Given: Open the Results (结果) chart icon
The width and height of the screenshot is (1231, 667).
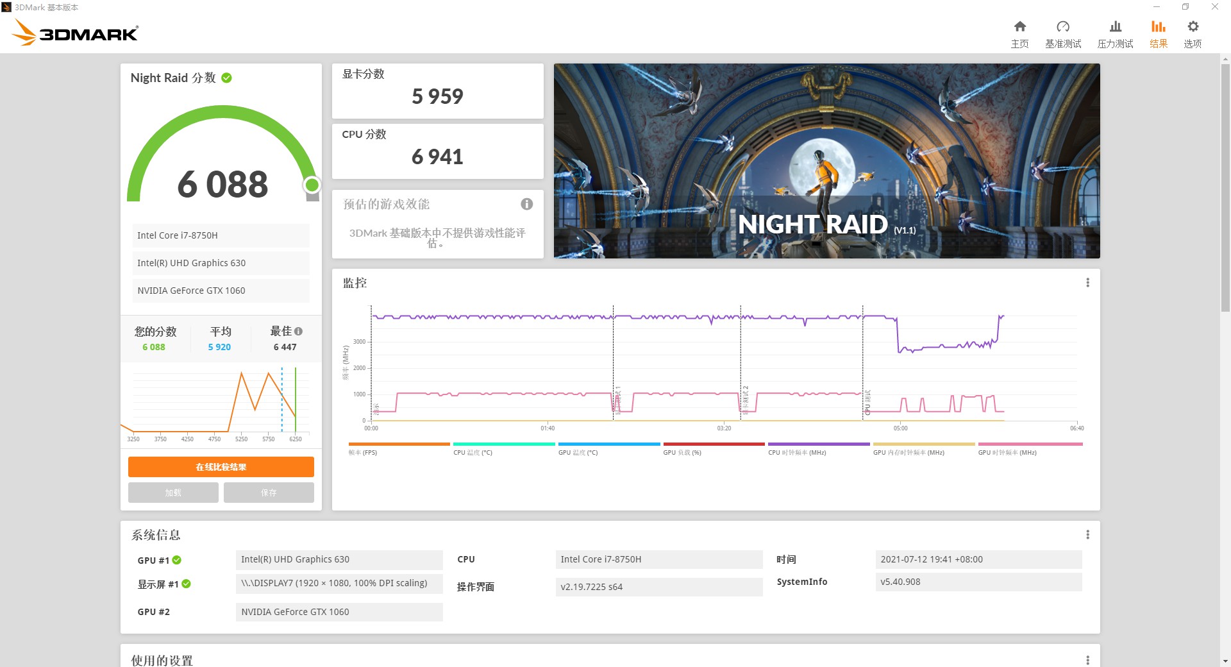Looking at the screenshot, I should (1158, 27).
